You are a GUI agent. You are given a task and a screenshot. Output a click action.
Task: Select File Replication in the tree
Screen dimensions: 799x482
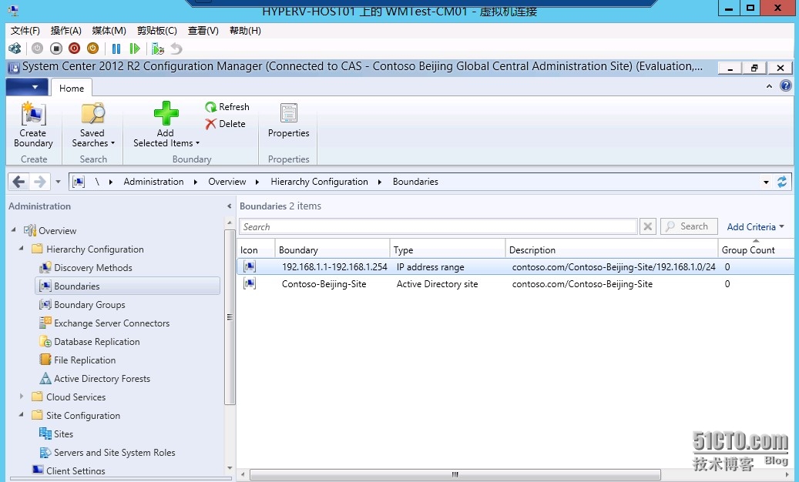[85, 360]
